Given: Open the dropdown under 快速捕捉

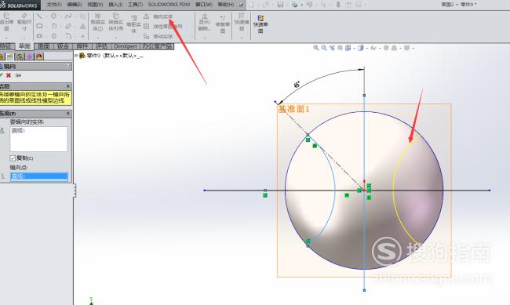Looking at the screenshot, I should tap(242, 38).
